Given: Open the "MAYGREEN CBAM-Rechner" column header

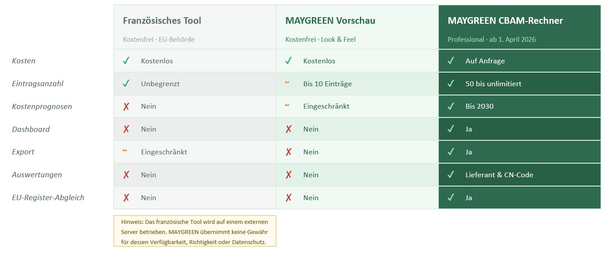Looking at the screenshot, I should 505,21.
